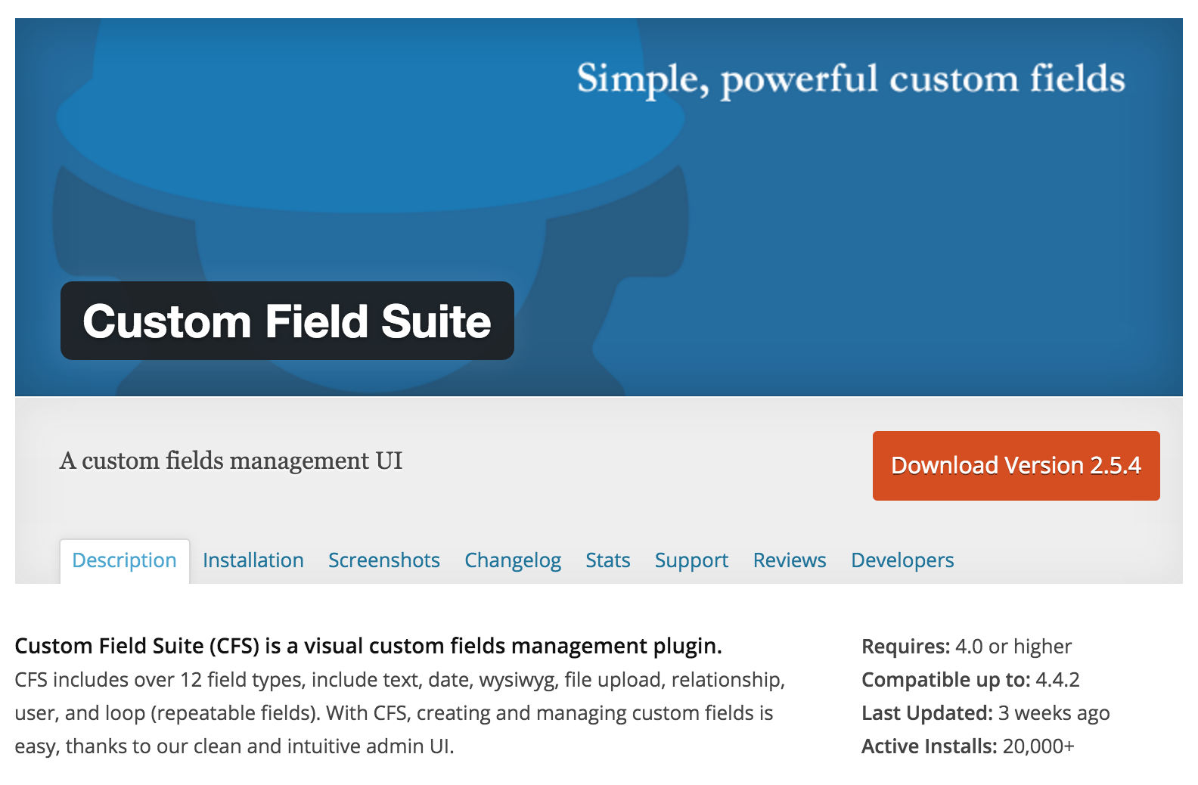Switch to the Installation tab
Screen dimensions: 1198x785
[253, 560]
